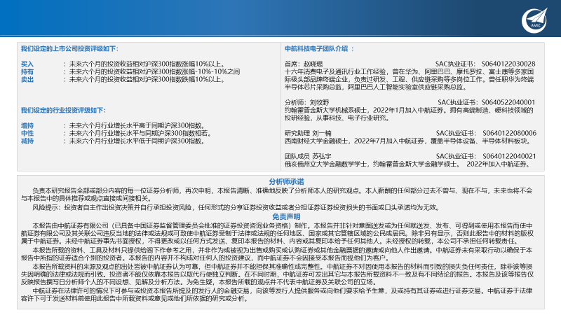The height and width of the screenshot is (315, 561).
Task: Click the '中性' rating label
Action: [x=27, y=133]
